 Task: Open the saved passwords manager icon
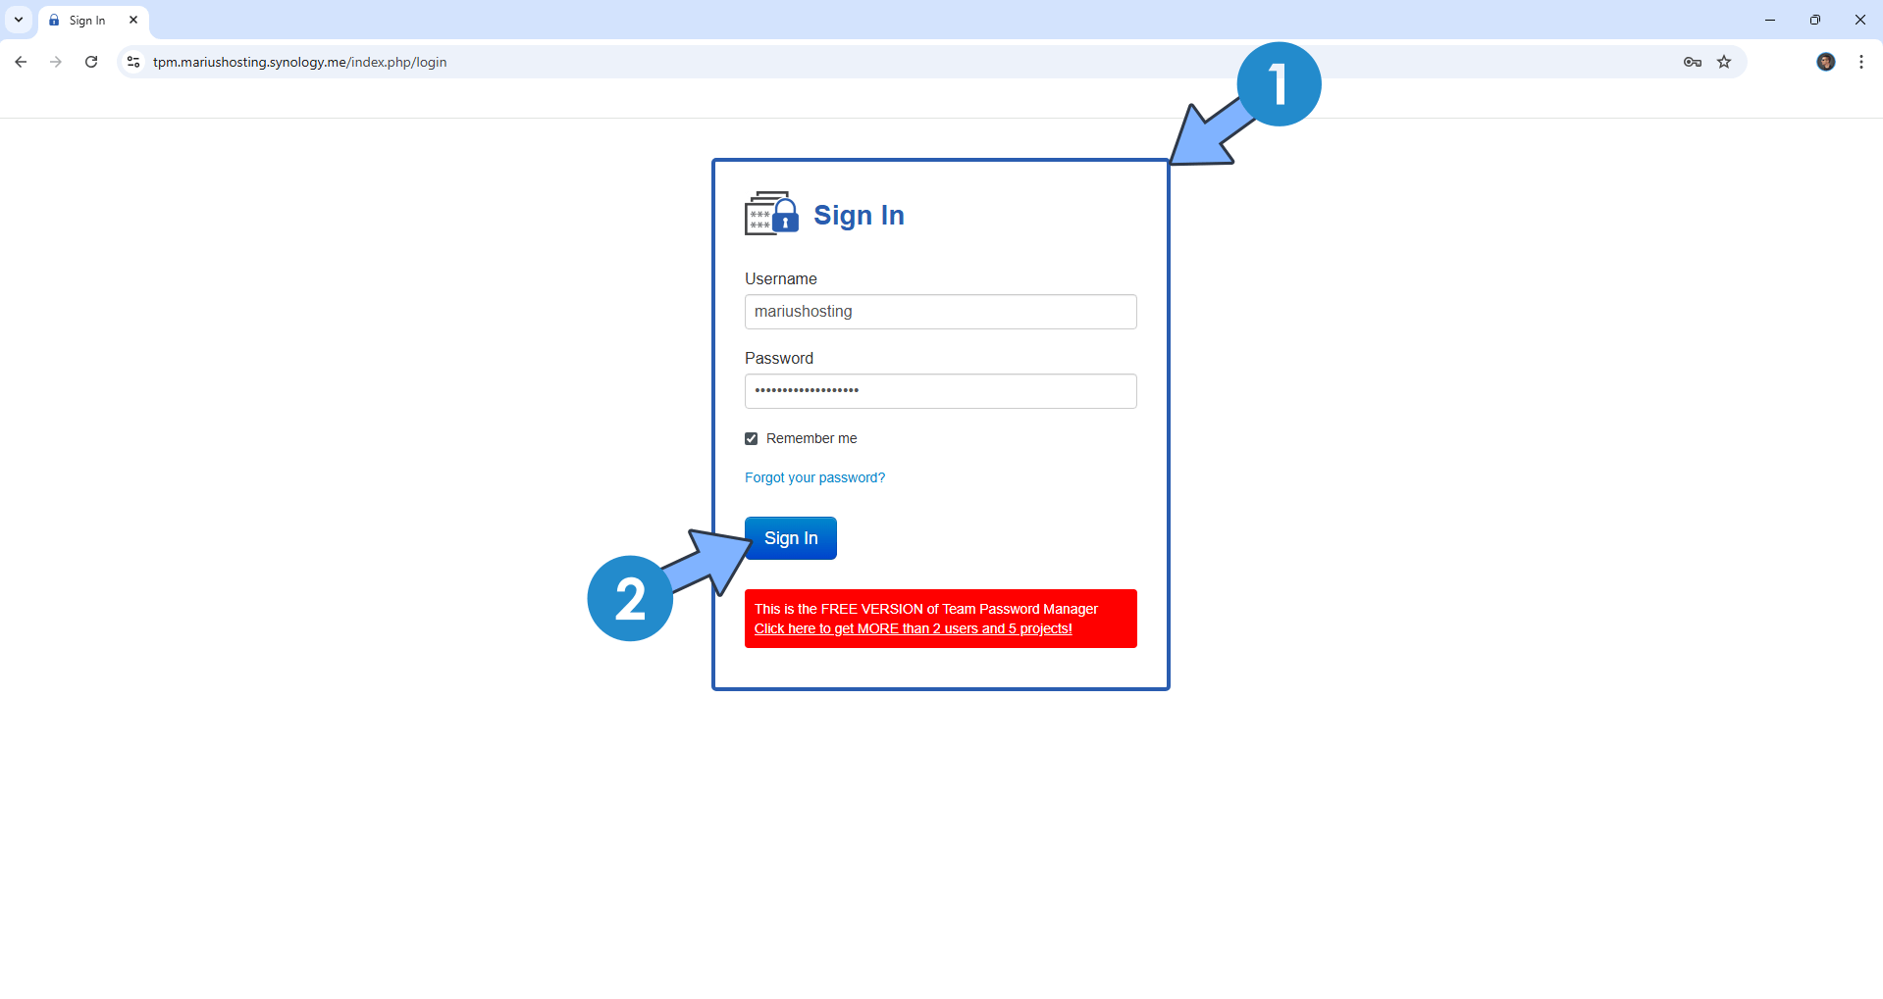1692,61
